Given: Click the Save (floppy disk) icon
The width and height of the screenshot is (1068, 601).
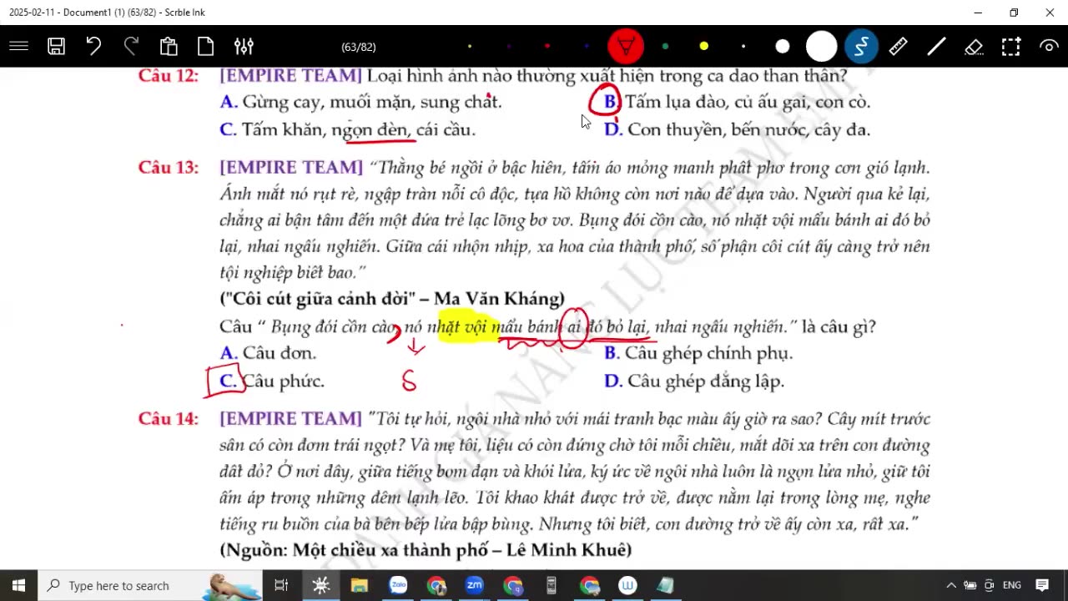Looking at the screenshot, I should point(56,47).
